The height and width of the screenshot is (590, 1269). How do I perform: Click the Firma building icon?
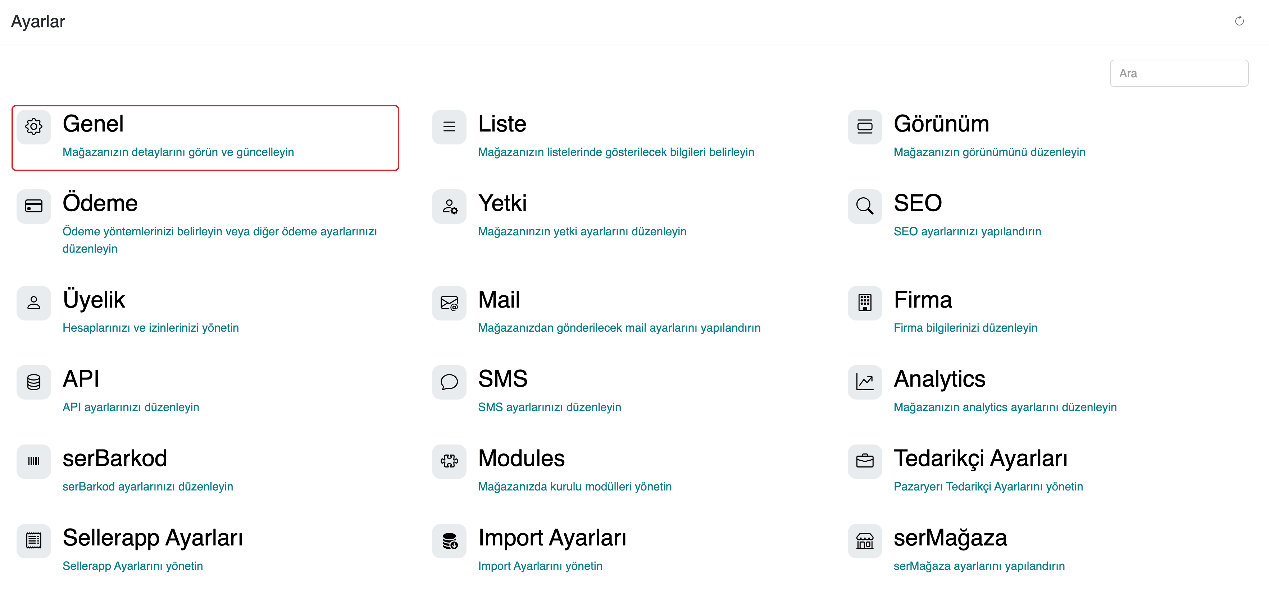(x=865, y=303)
